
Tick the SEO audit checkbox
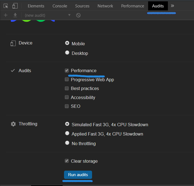click(x=67, y=106)
